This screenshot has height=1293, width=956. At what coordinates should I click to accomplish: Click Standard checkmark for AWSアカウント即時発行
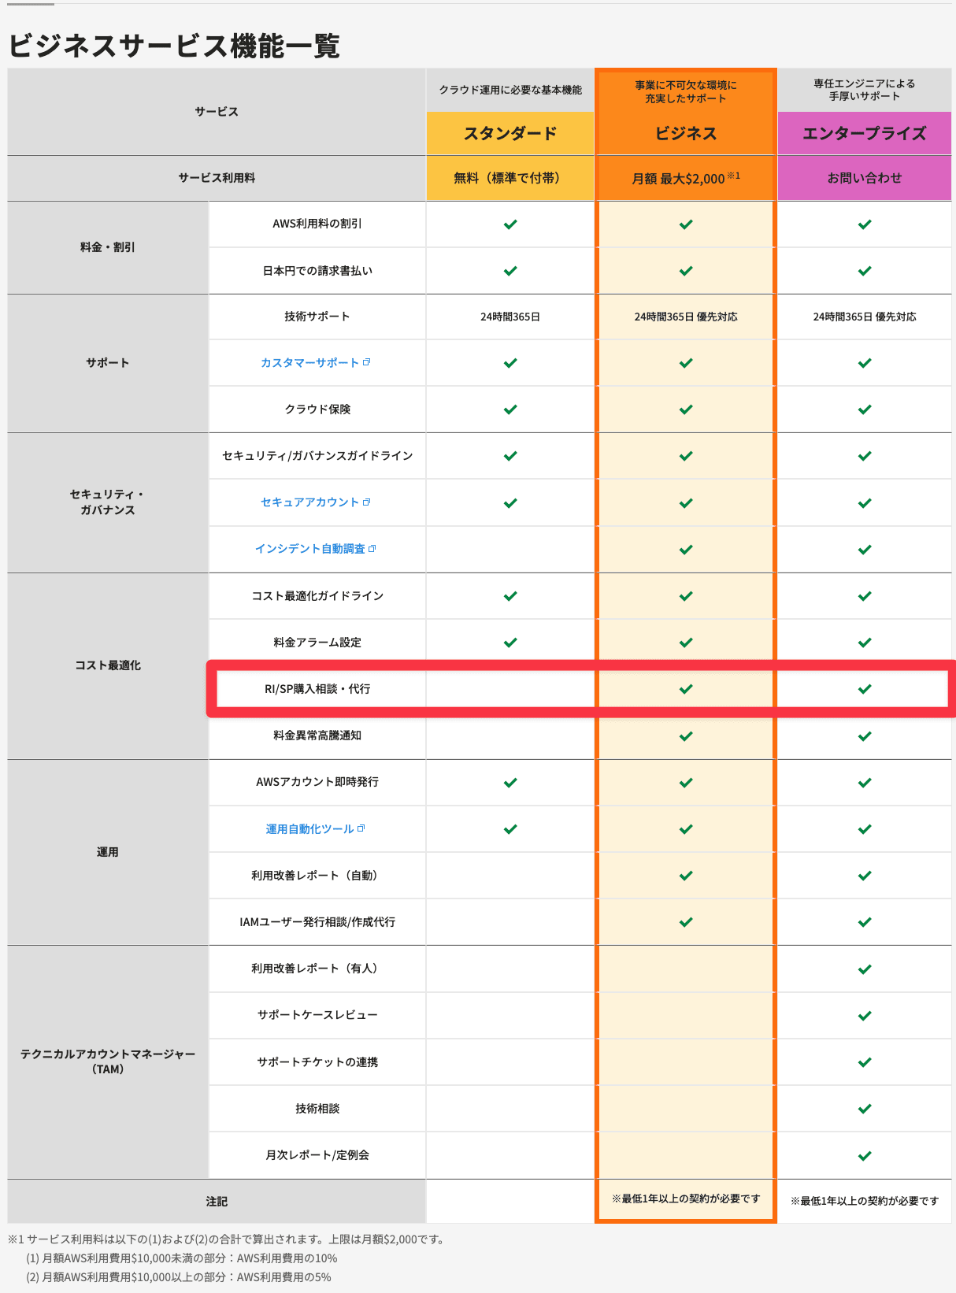[510, 783]
